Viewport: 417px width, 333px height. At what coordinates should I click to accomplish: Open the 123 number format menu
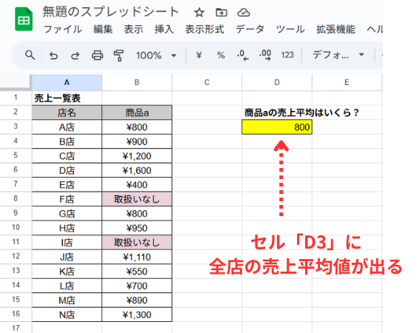tap(287, 55)
